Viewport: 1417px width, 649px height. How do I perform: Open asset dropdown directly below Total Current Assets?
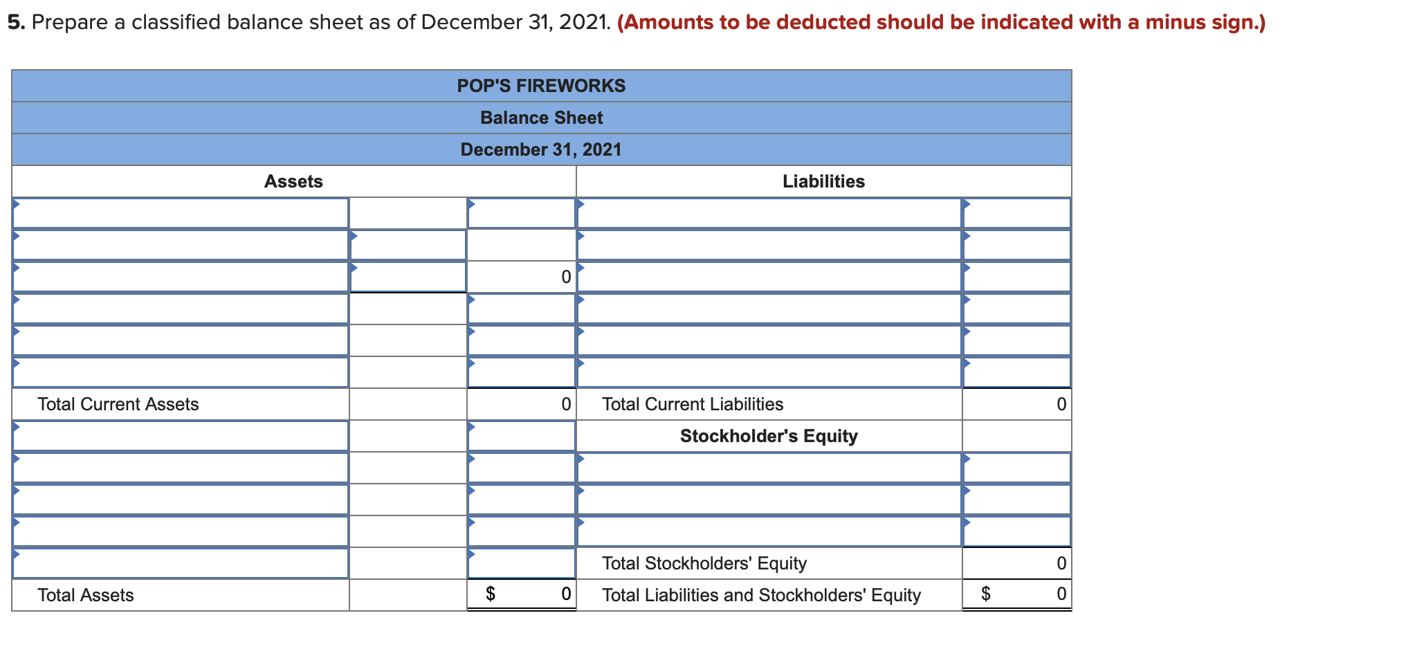(x=181, y=436)
